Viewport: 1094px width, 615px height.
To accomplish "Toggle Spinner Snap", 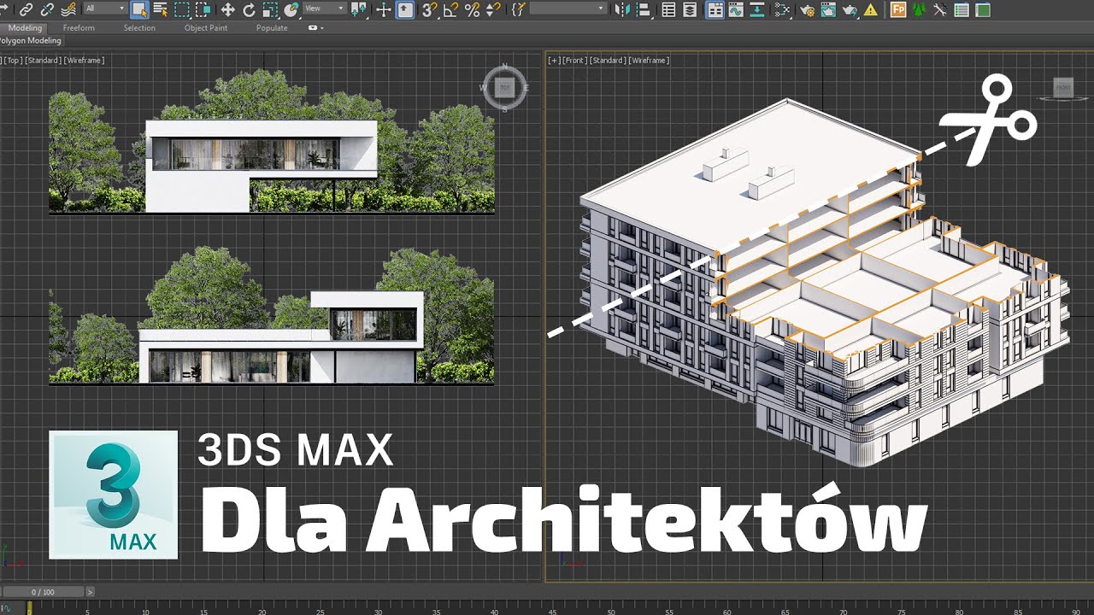I will coord(493,9).
